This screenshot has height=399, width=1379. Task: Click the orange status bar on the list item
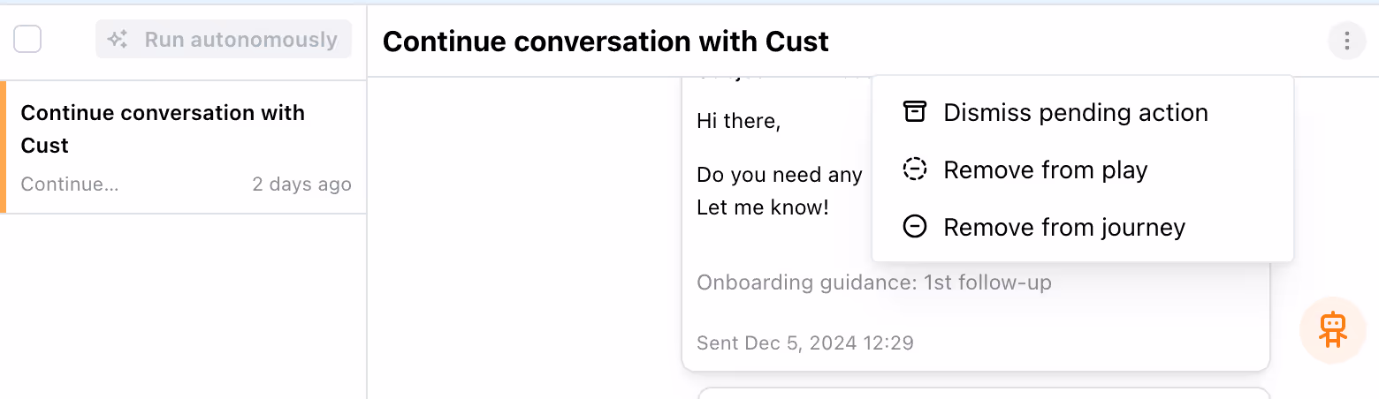4,147
